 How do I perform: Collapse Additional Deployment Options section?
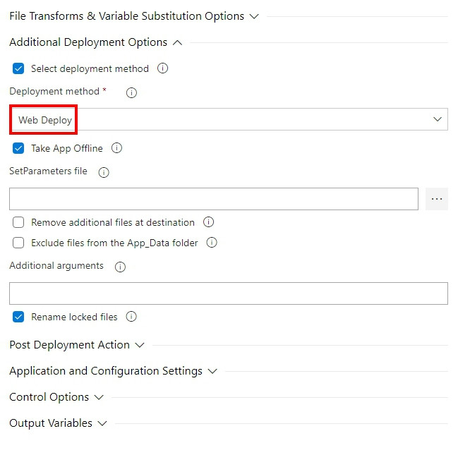(96, 42)
